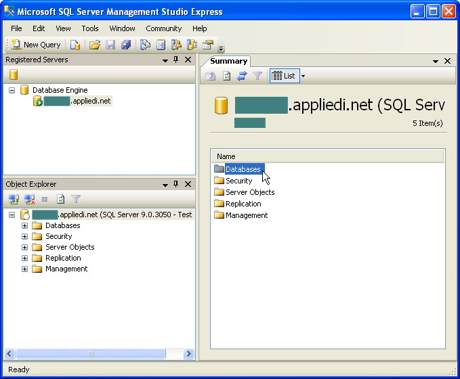The height and width of the screenshot is (379, 460).
Task: Collapse the appliedi.net server node in Object Explorer
Action: coord(12,215)
